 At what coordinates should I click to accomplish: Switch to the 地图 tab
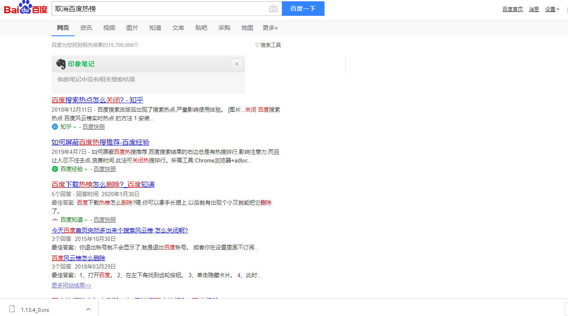point(247,28)
